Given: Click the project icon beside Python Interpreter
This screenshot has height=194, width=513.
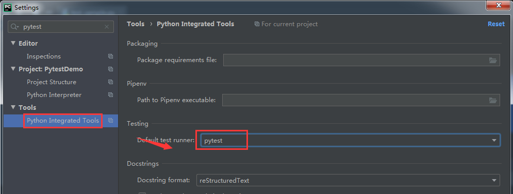Looking at the screenshot, I should (x=110, y=95).
